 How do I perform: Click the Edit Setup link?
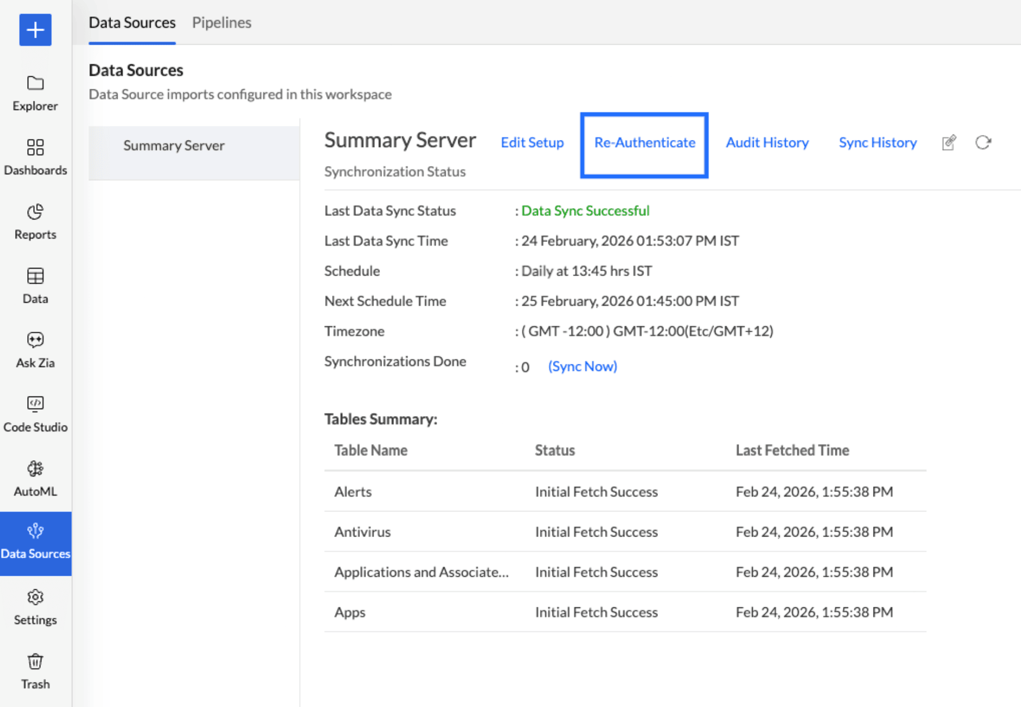point(532,143)
